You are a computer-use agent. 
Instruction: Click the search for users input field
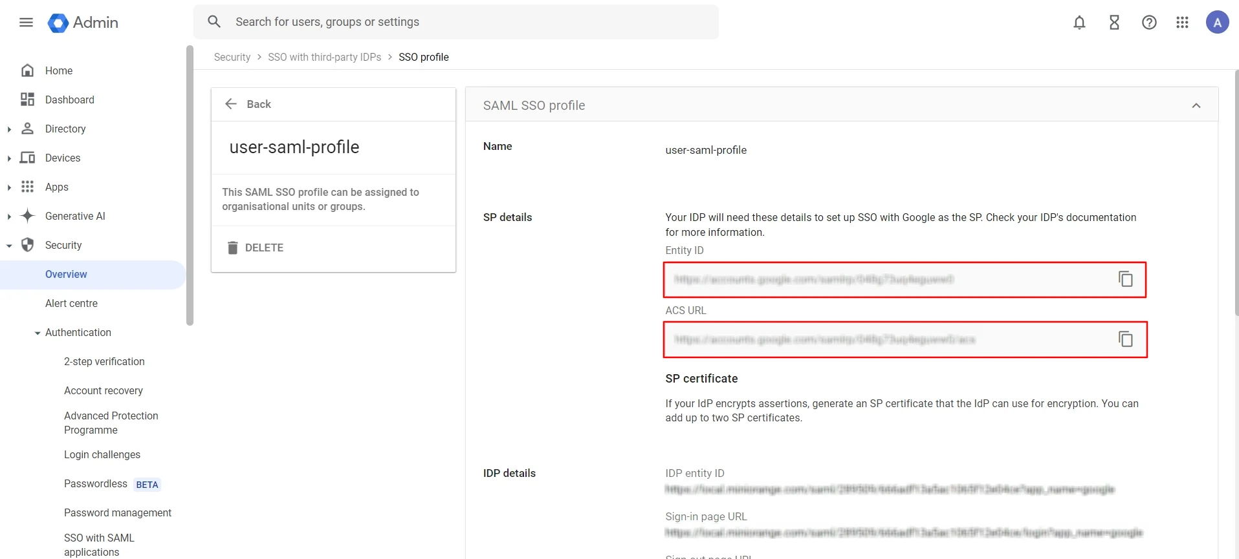click(x=453, y=21)
